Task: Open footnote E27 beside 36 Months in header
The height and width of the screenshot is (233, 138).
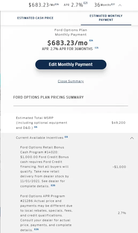Action: 113,4
